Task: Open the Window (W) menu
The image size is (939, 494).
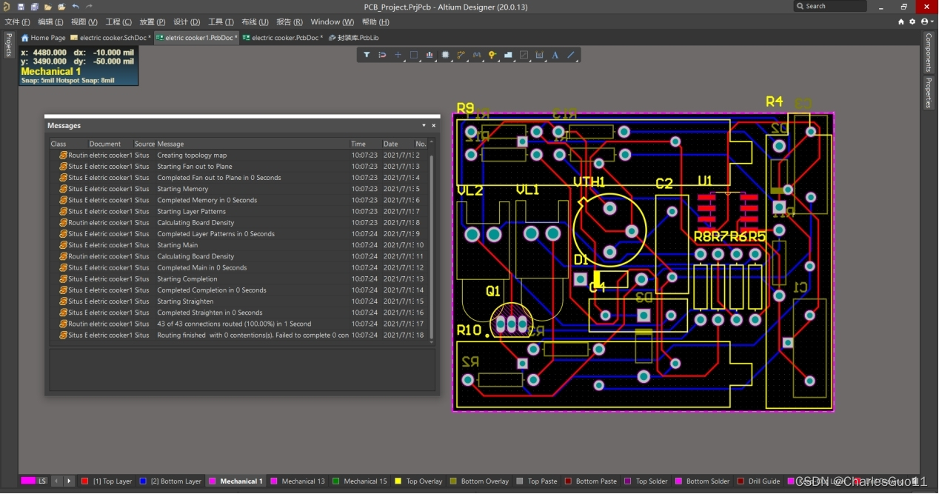Action: pyautogui.click(x=332, y=22)
